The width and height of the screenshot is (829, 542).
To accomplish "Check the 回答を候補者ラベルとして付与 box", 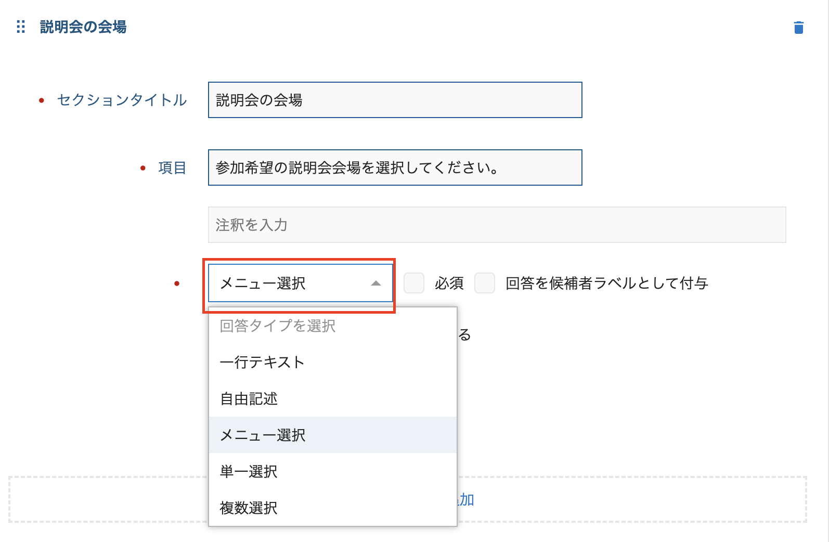I will 485,283.
